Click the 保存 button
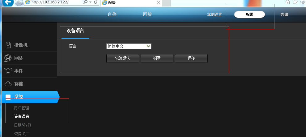 (x=191, y=58)
